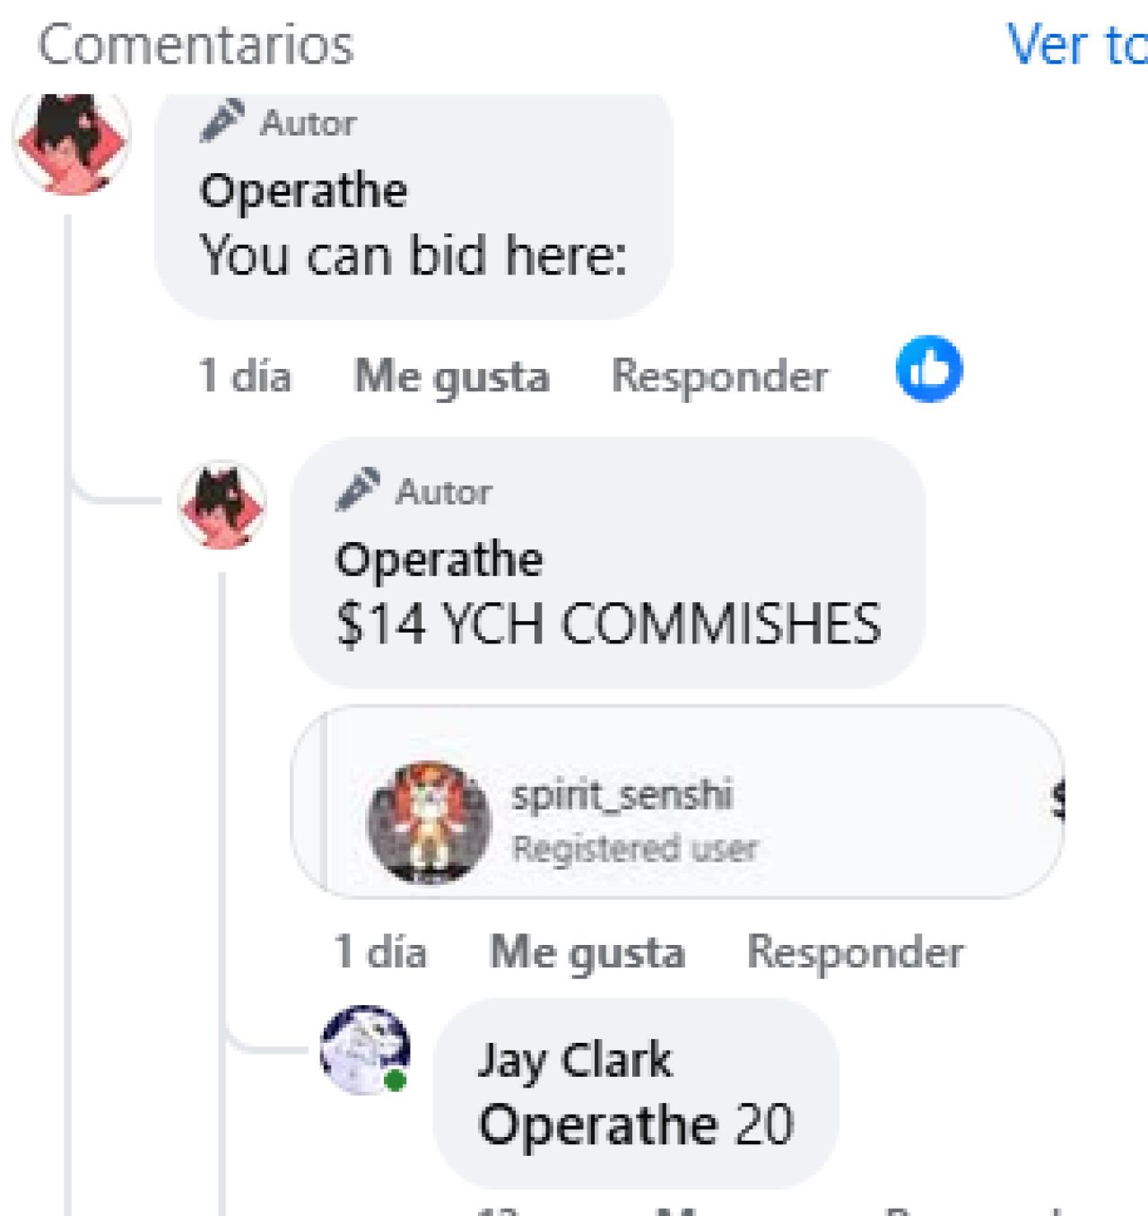This screenshot has width=1148, height=1216.
Task: Open Jay Clark's profile picture
Action: click(x=365, y=1049)
